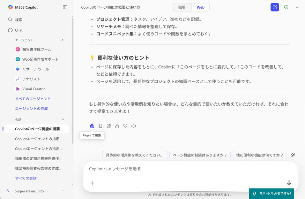Click the thumbs up icon
This screenshot has width=305, height=199.
(x=117, y=126)
